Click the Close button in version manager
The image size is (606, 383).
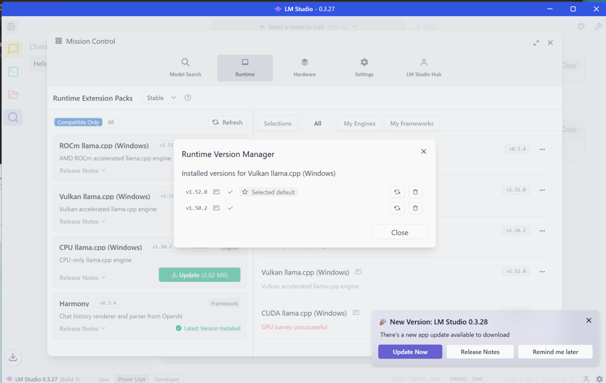(x=400, y=232)
